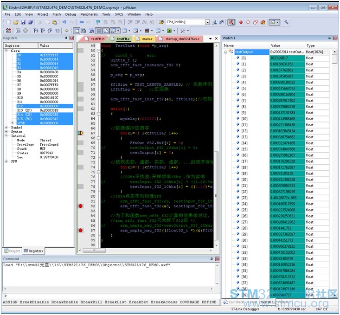Click the New file icon
The width and height of the screenshot is (340, 315).
[9, 22]
